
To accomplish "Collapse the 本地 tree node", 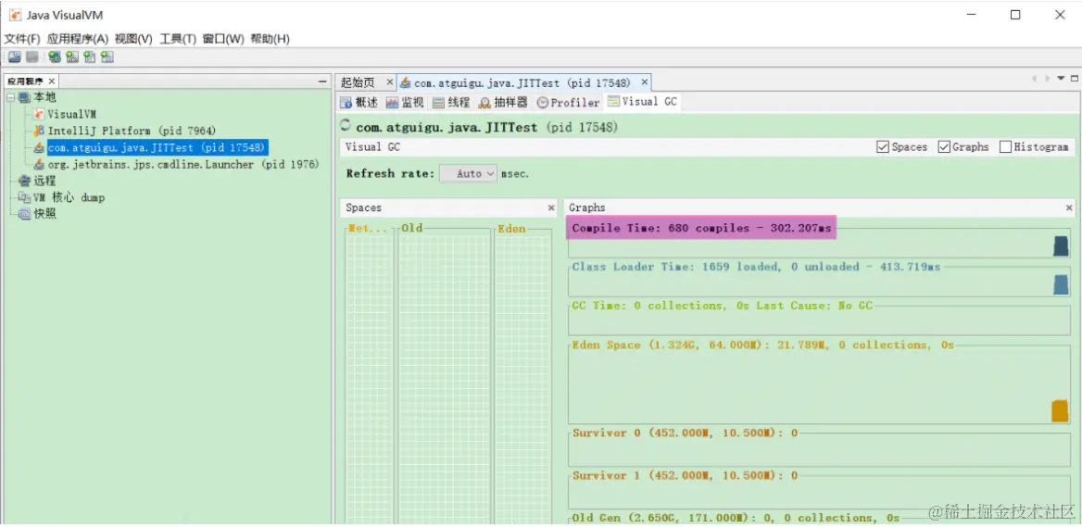I will [x=10, y=98].
